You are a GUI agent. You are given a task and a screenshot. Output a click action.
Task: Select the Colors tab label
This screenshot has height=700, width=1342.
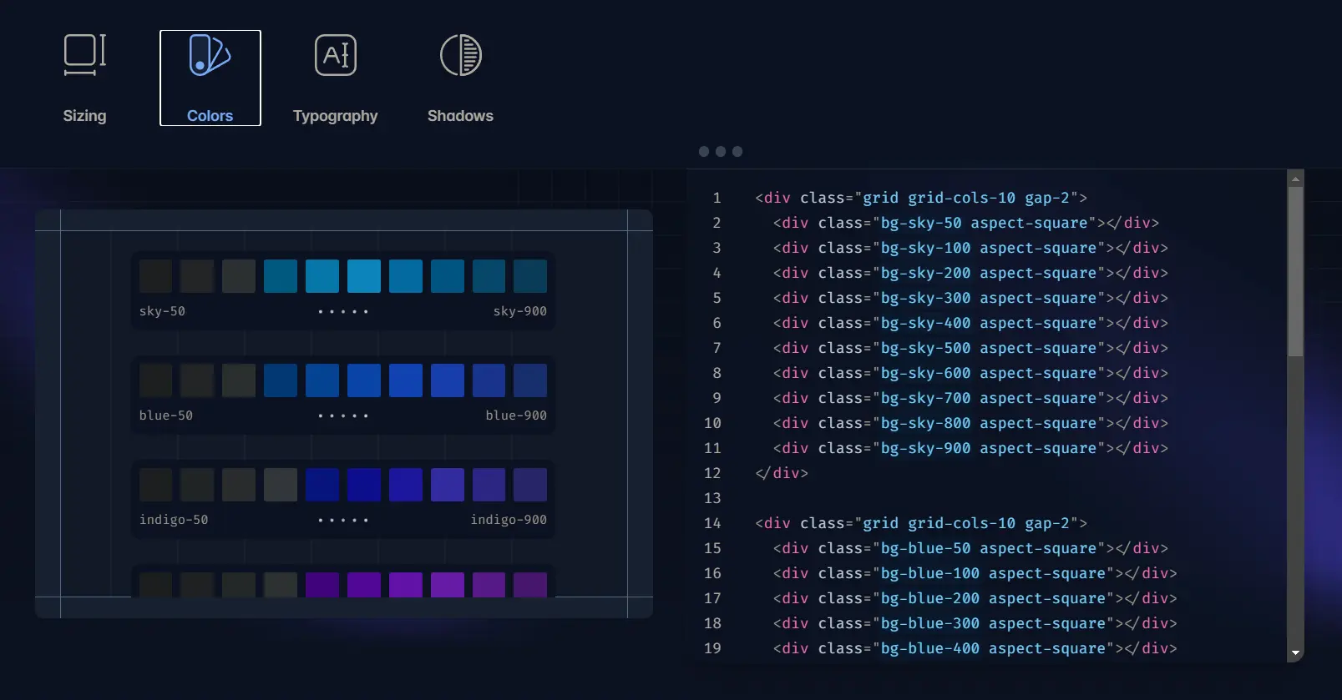(x=210, y=116)
